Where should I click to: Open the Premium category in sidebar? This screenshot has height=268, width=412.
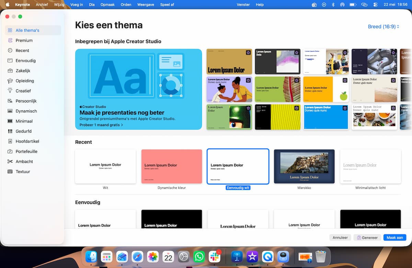coord(33,40)
